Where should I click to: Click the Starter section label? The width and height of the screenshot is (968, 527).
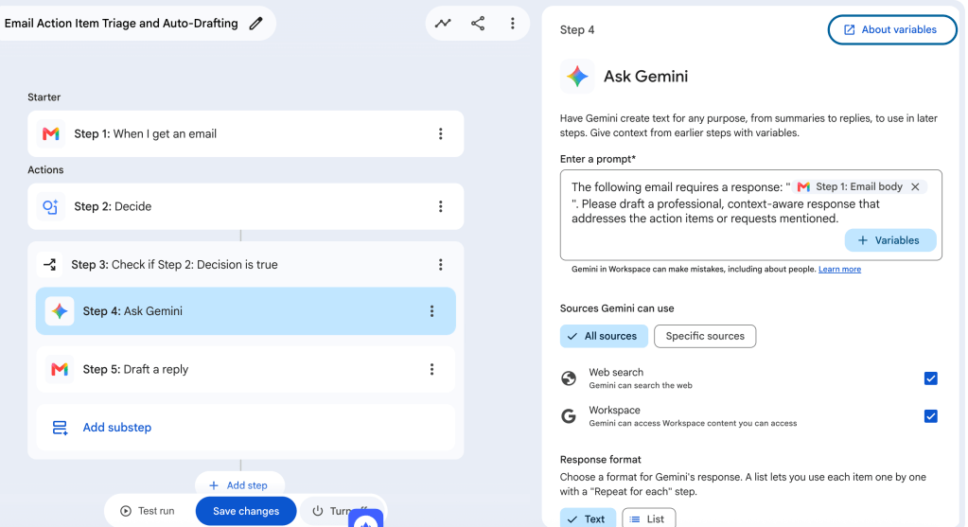click(44, 97)
